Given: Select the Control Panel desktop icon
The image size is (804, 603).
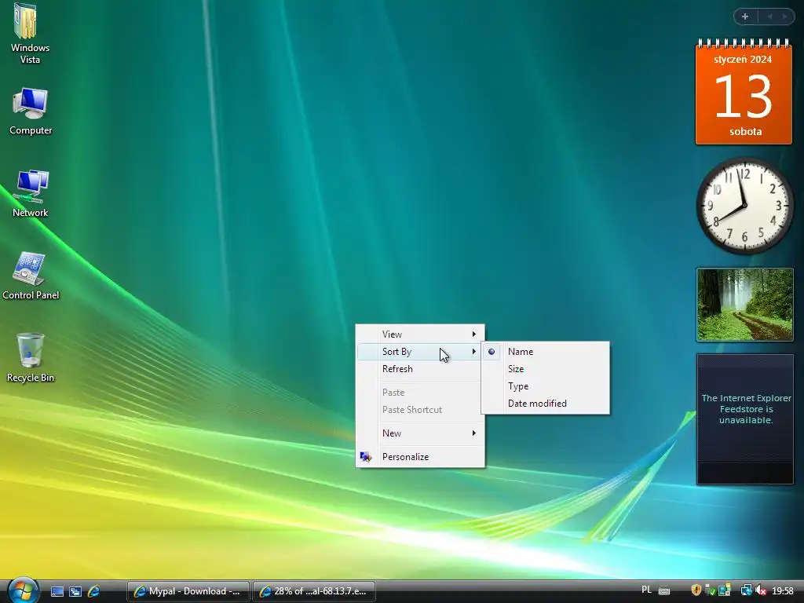Looking at the screenshot, I should [x=31, y=276].
